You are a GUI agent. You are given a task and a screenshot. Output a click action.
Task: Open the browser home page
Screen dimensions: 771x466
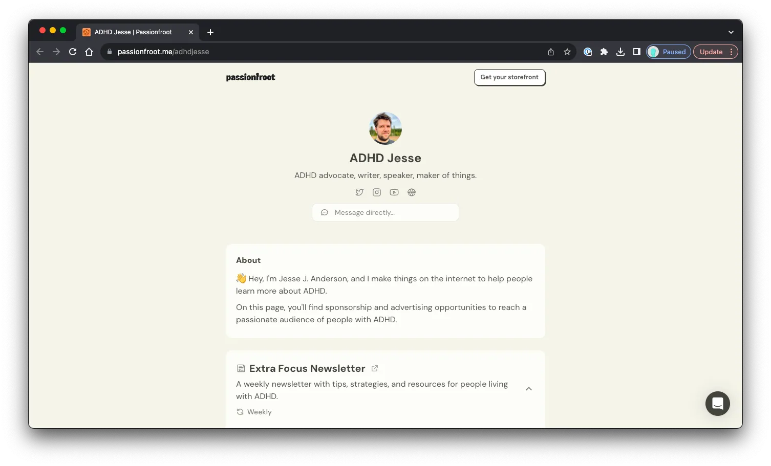tap(89, 52)
